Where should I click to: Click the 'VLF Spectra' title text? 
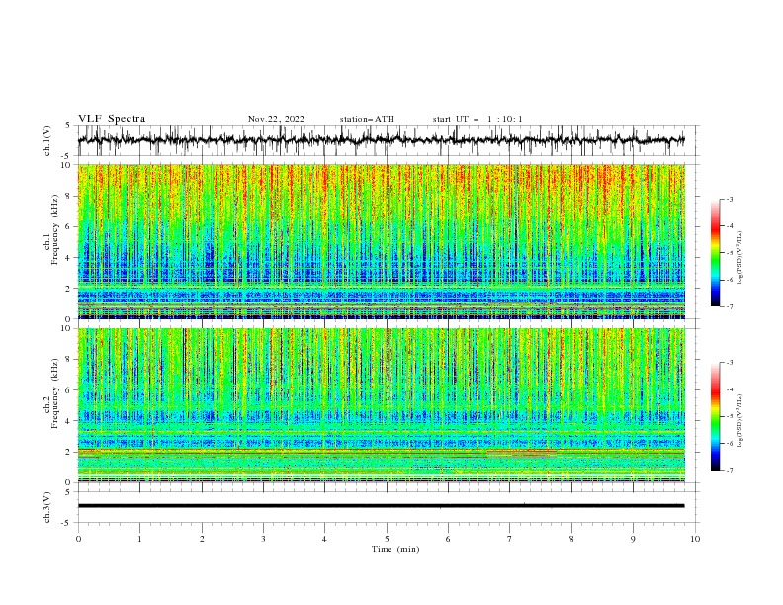point(112,119)
